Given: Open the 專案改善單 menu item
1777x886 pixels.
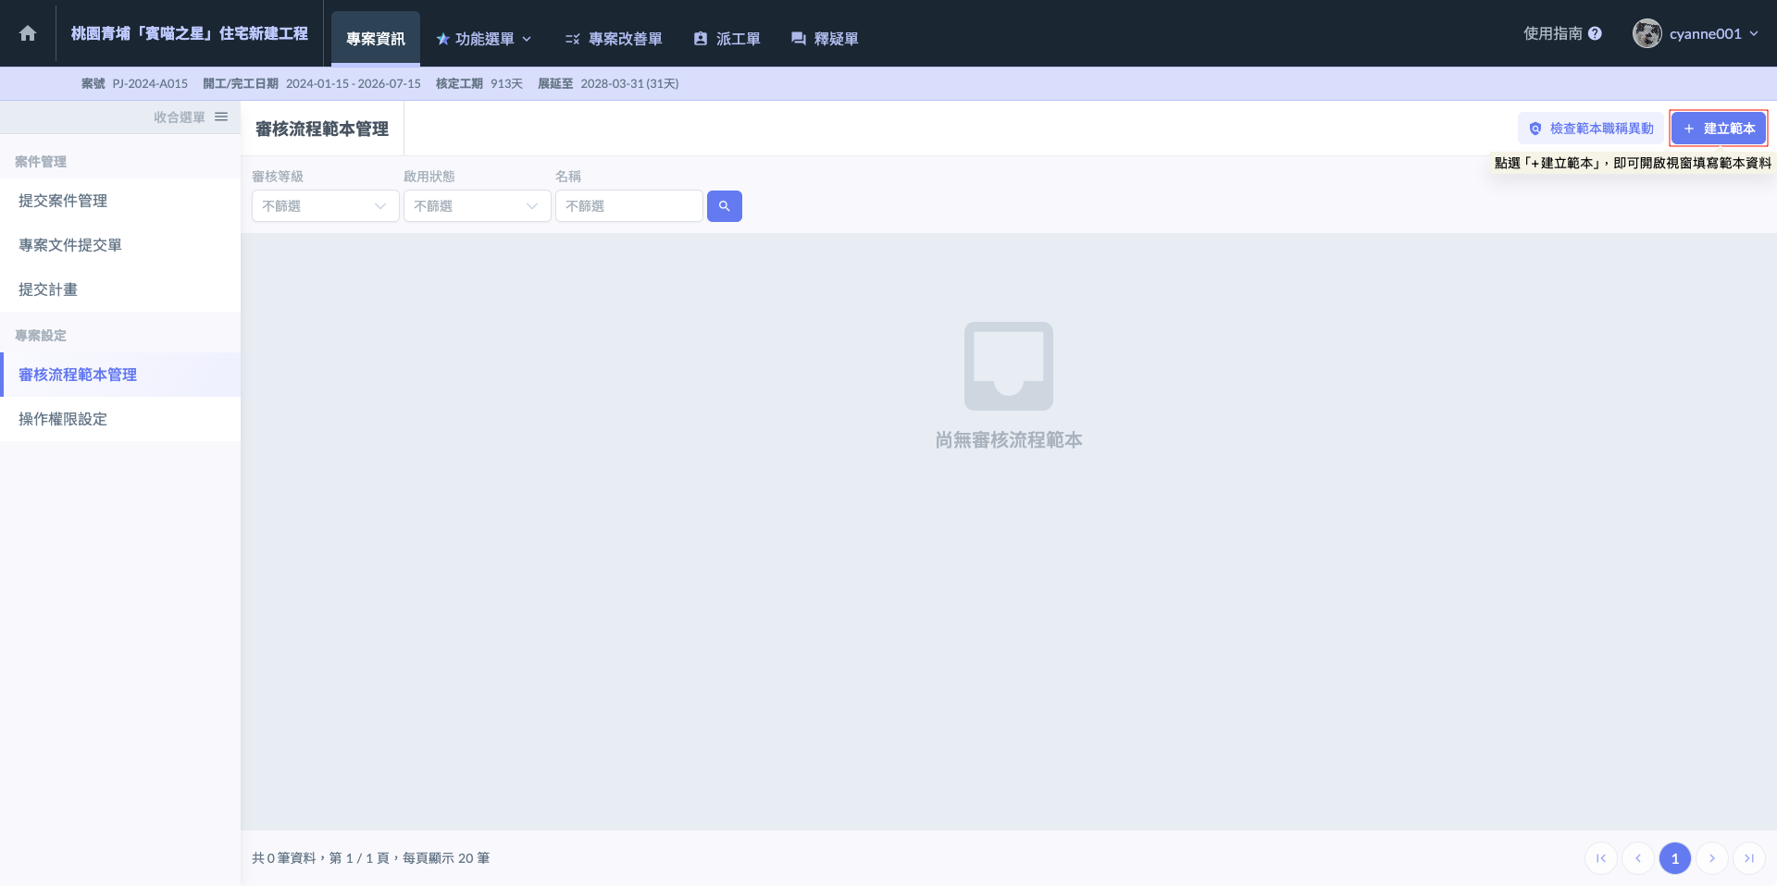Looking at the screenshot, I should click(x=614, y=39).
